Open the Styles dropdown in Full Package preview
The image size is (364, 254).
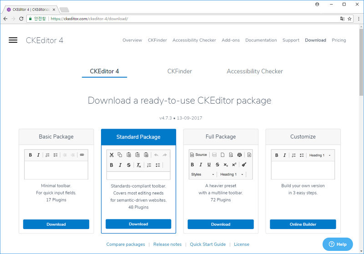pos(202,174)
